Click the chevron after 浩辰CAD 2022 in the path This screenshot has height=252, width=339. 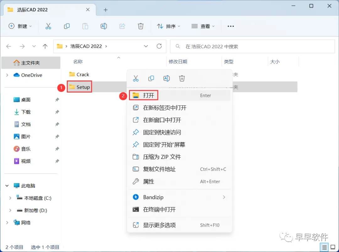[106, 46]
